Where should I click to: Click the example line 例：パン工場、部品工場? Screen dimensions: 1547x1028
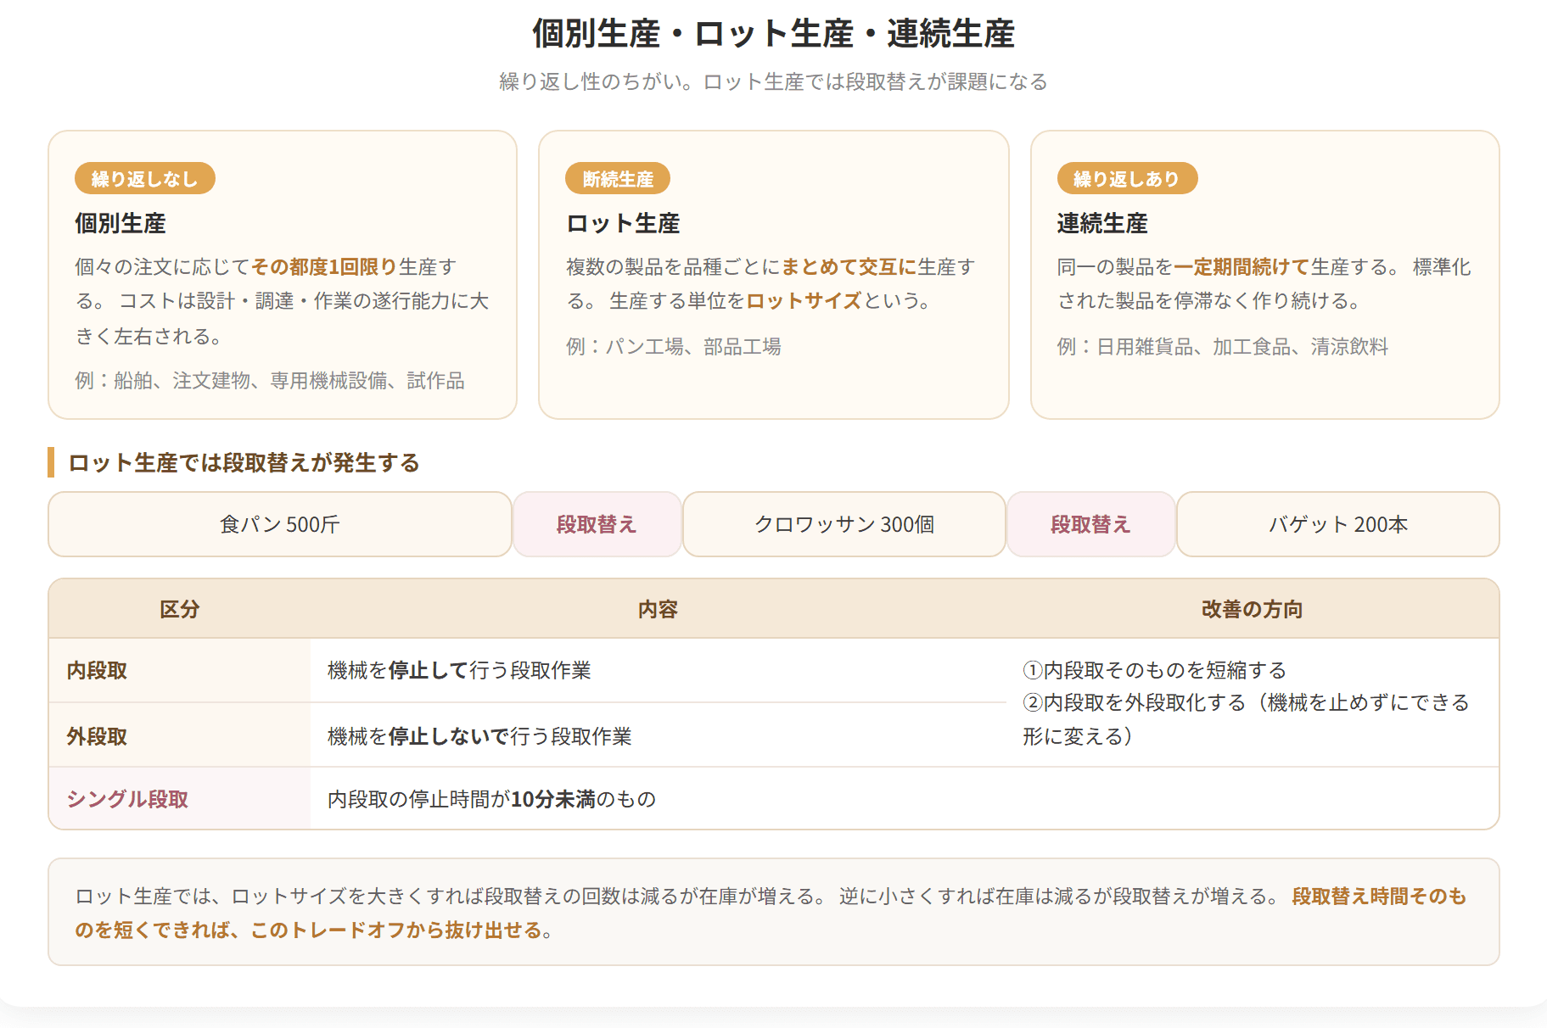[x=674, y=347]
